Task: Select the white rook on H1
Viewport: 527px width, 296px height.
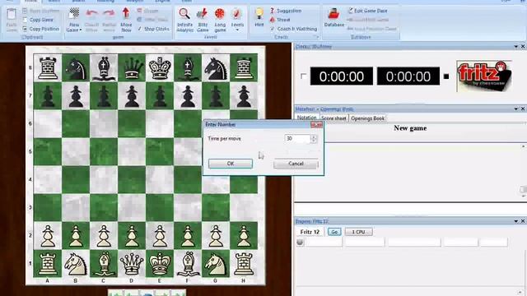Action: pyautogui.click(x=244, y=263)
